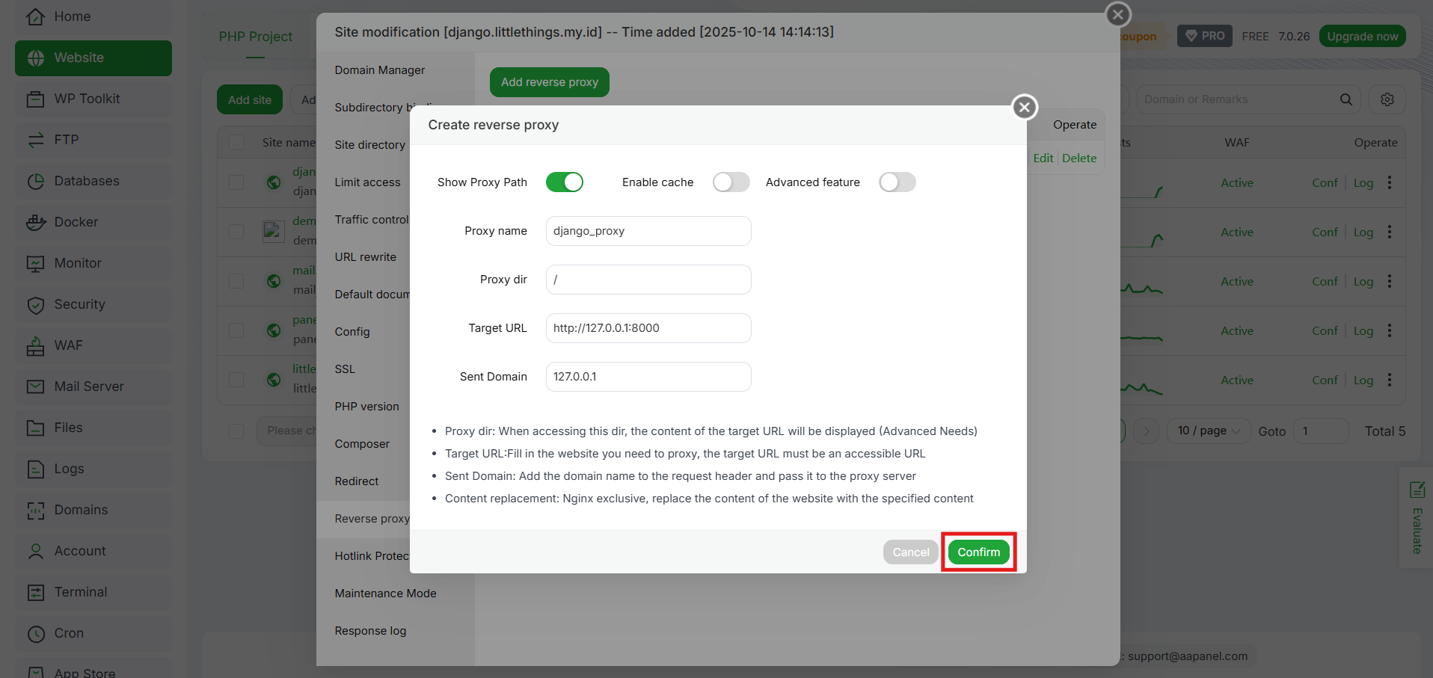Click the Goto page number field
Screen dimensions: 1433x678
[1321, 431]
